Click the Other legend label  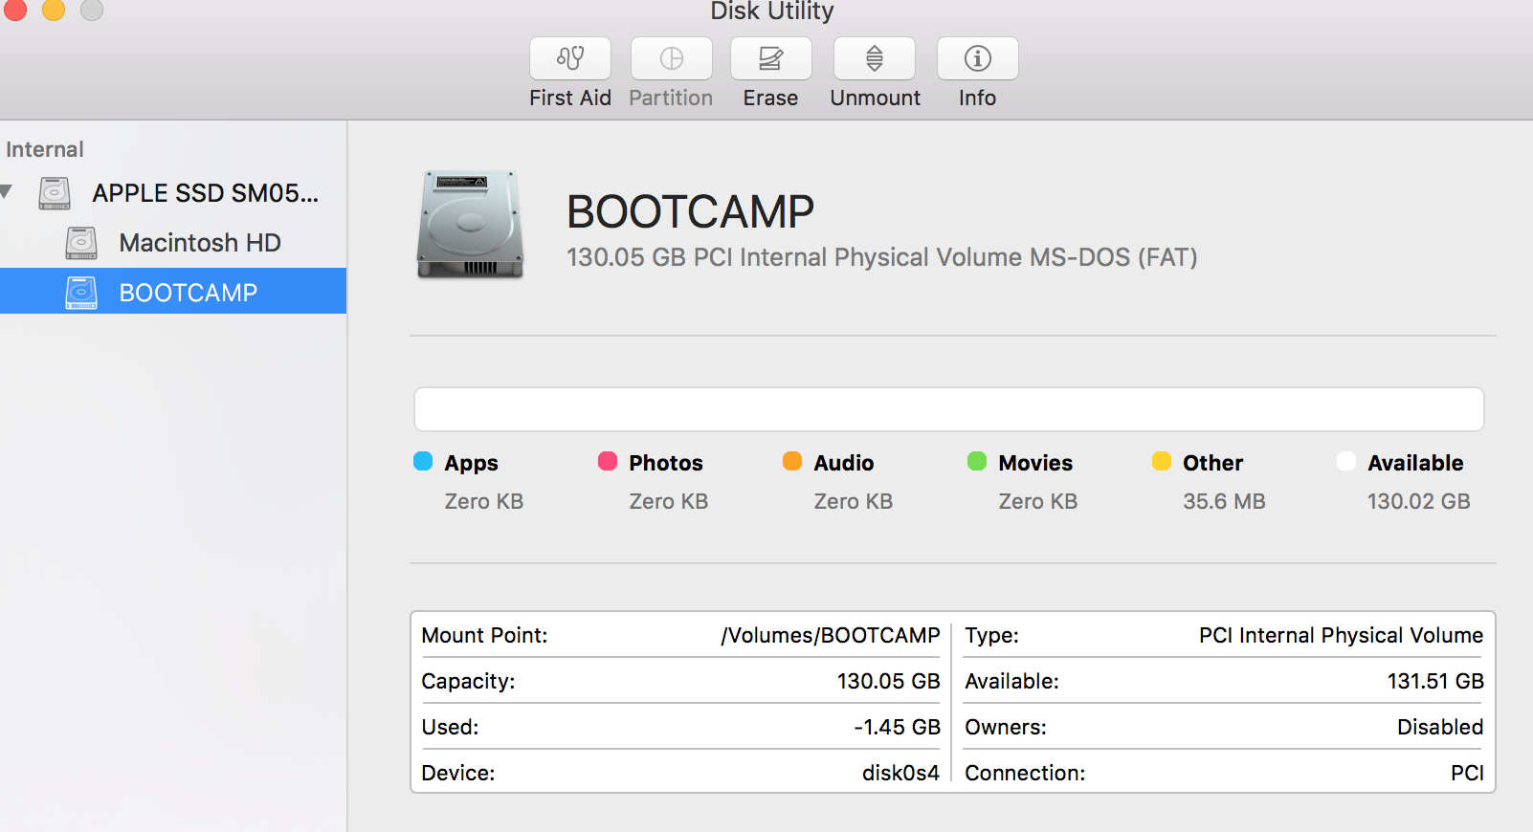(x=1213, y=463)
